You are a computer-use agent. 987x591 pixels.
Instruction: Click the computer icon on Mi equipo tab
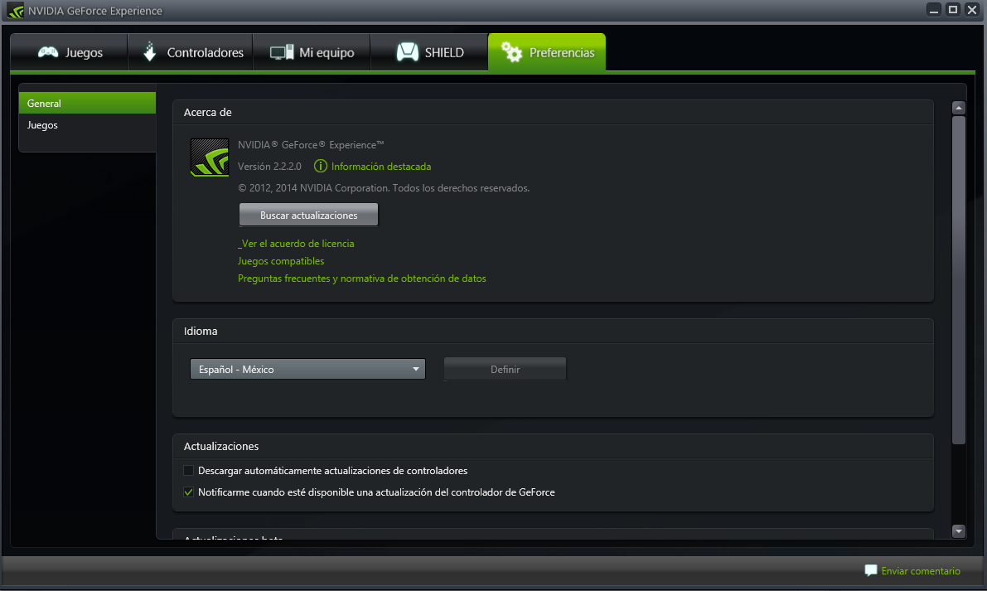(x=282, y=52)
